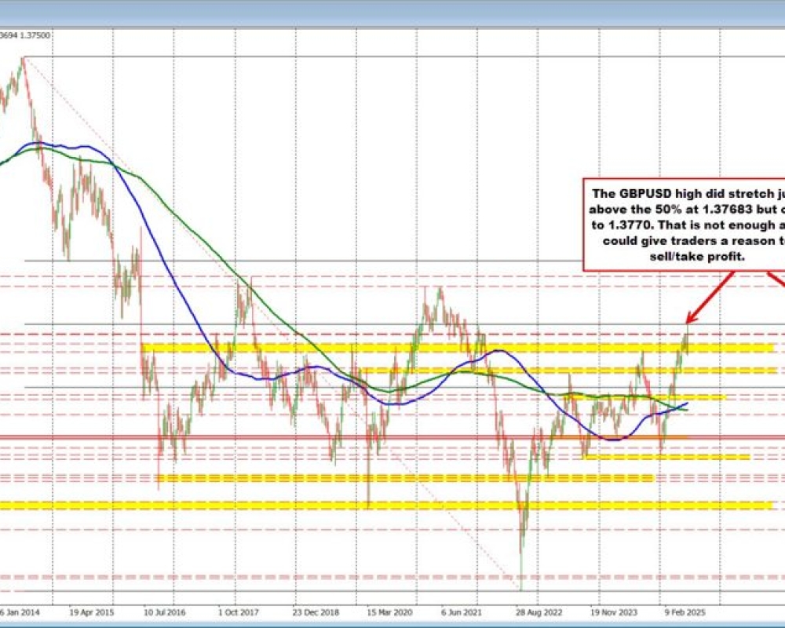
Task: Click the '19 Apr 2015' date label
Action: 92,612
